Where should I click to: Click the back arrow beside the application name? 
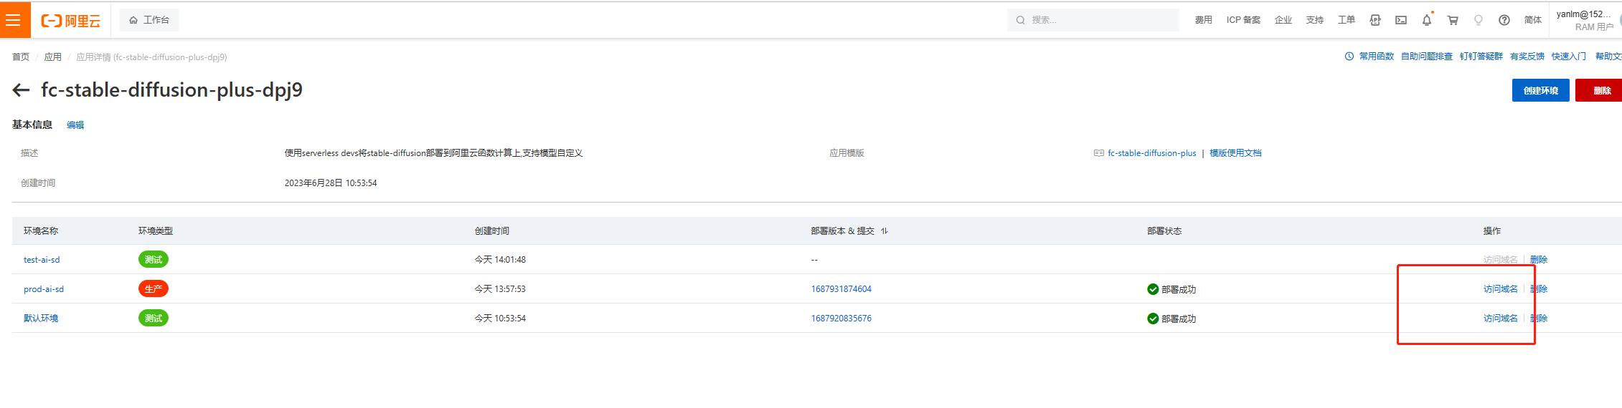(x=21, y=90)
